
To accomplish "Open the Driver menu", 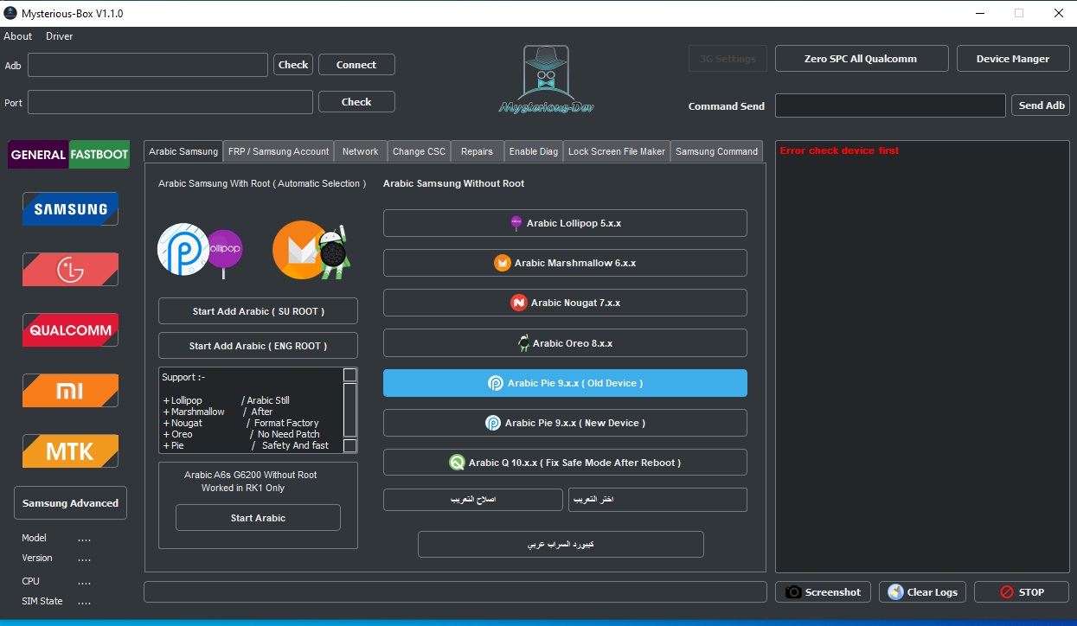I will point(60,36).
